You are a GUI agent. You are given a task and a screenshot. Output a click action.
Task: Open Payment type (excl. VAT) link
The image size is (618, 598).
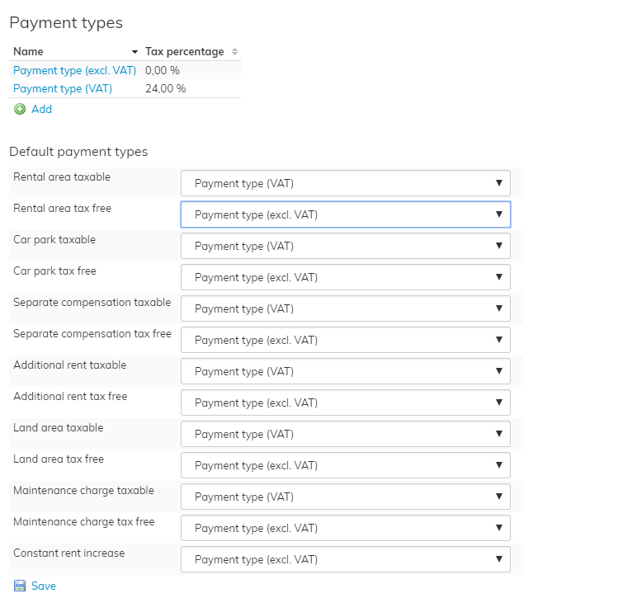(x=74, y=70)
